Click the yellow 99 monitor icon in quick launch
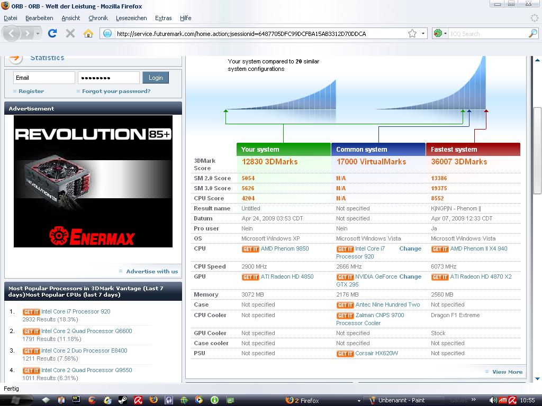The image size is (542, 406). (x=76, y=400)
